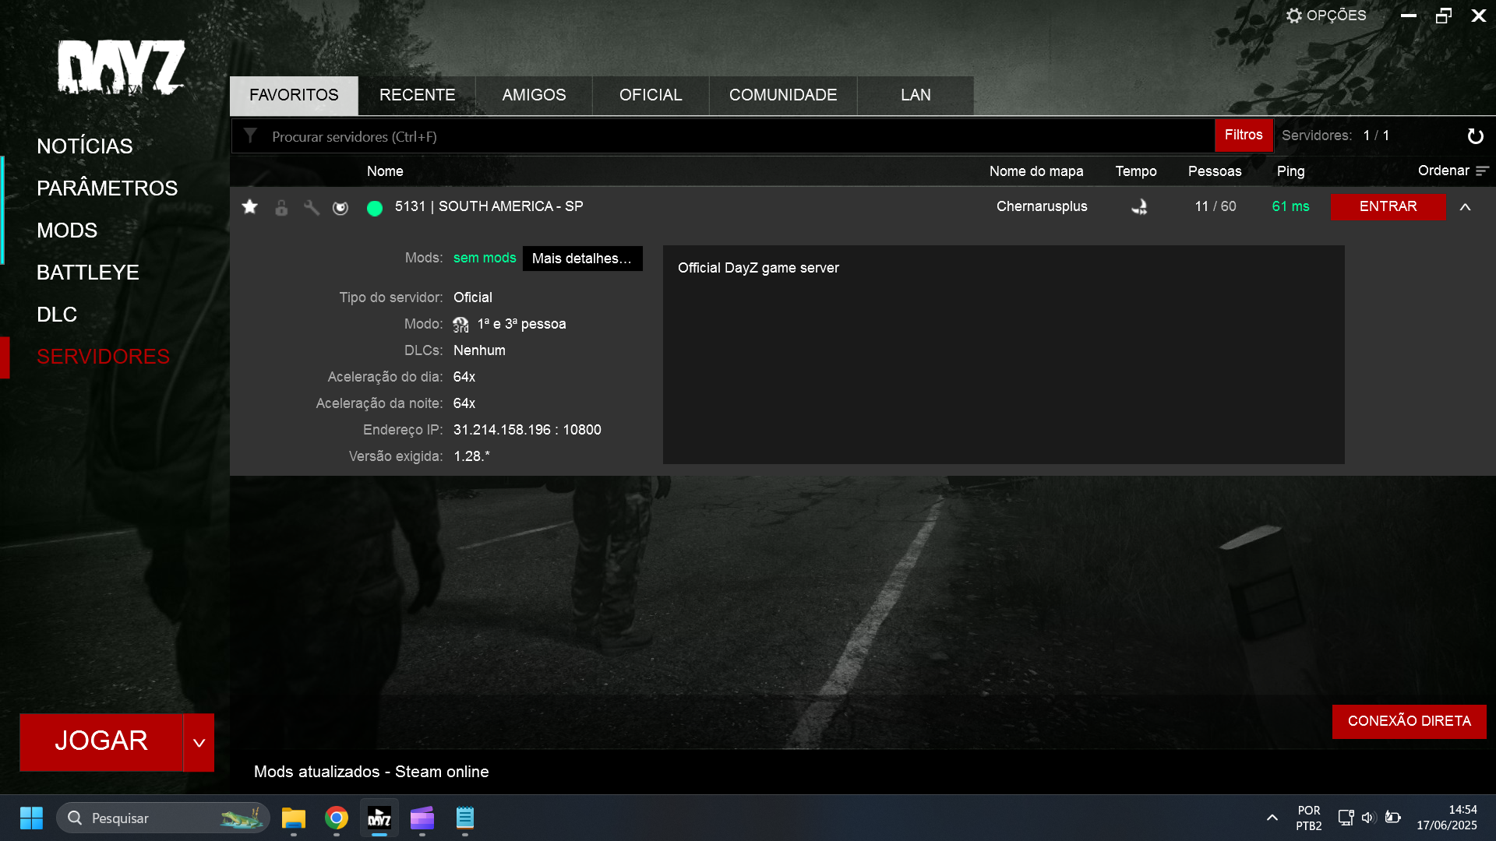
Task: Click the green online status dot
Action: coord(375,208)
